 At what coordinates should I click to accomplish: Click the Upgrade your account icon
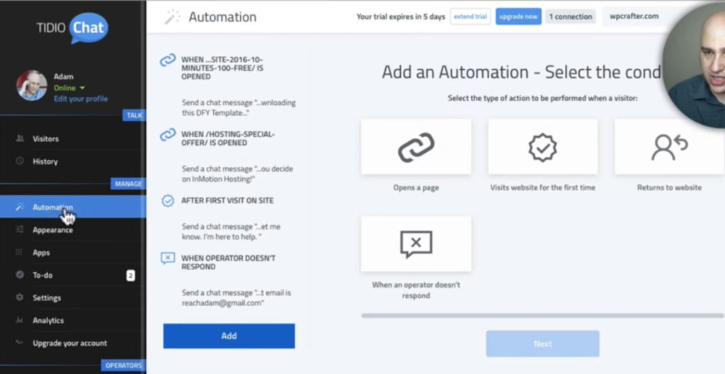tap(19, 343)
